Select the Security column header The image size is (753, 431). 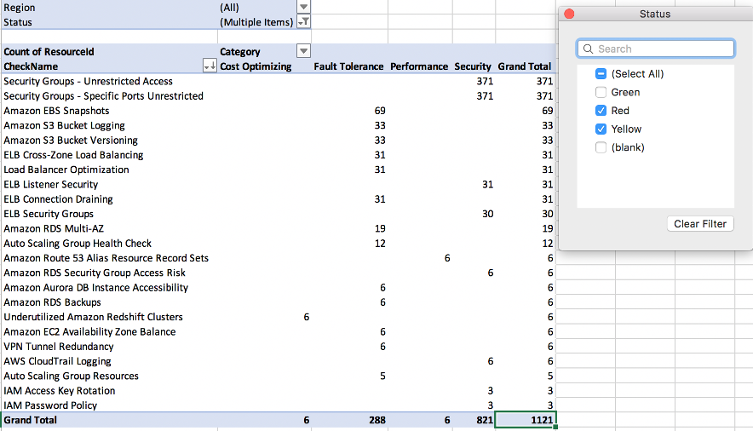click(x=473, y=66)
